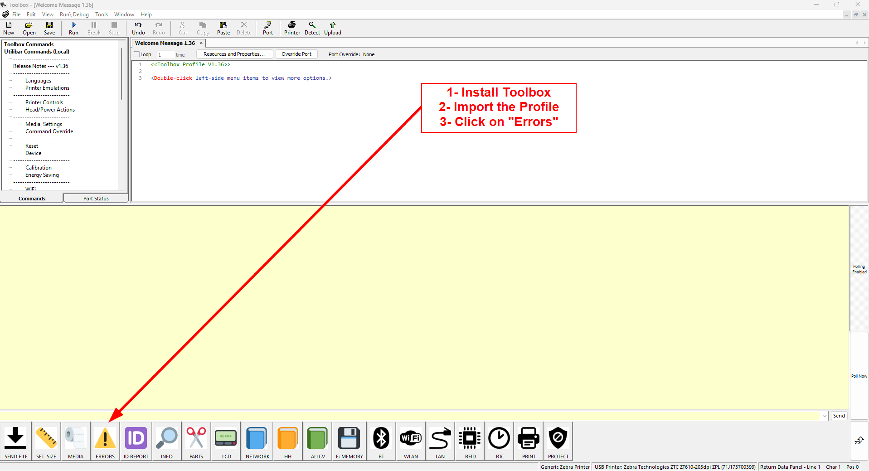This screenshot has height=471, width=869.
Task: Open the Send command dropdown
Action: point(824,416)
